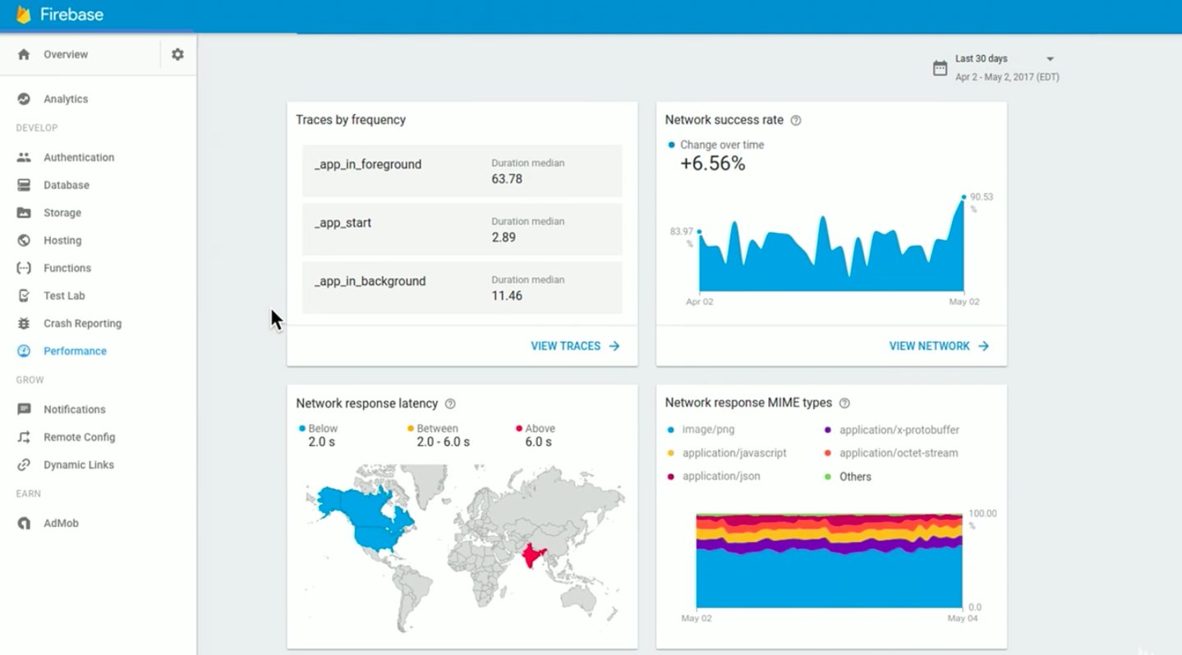Click the blue Below 2.0 s legend dot
The image size is (1182, 655).
(x=302, y=428)
